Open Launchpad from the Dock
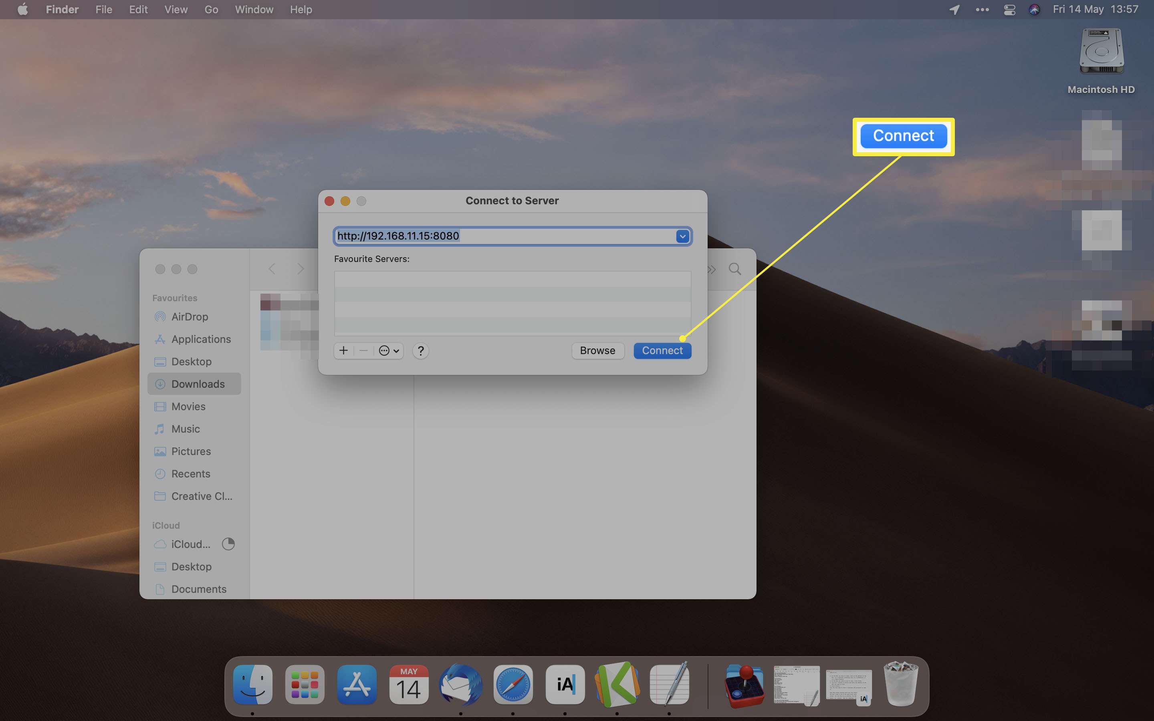 coord(305,684)
